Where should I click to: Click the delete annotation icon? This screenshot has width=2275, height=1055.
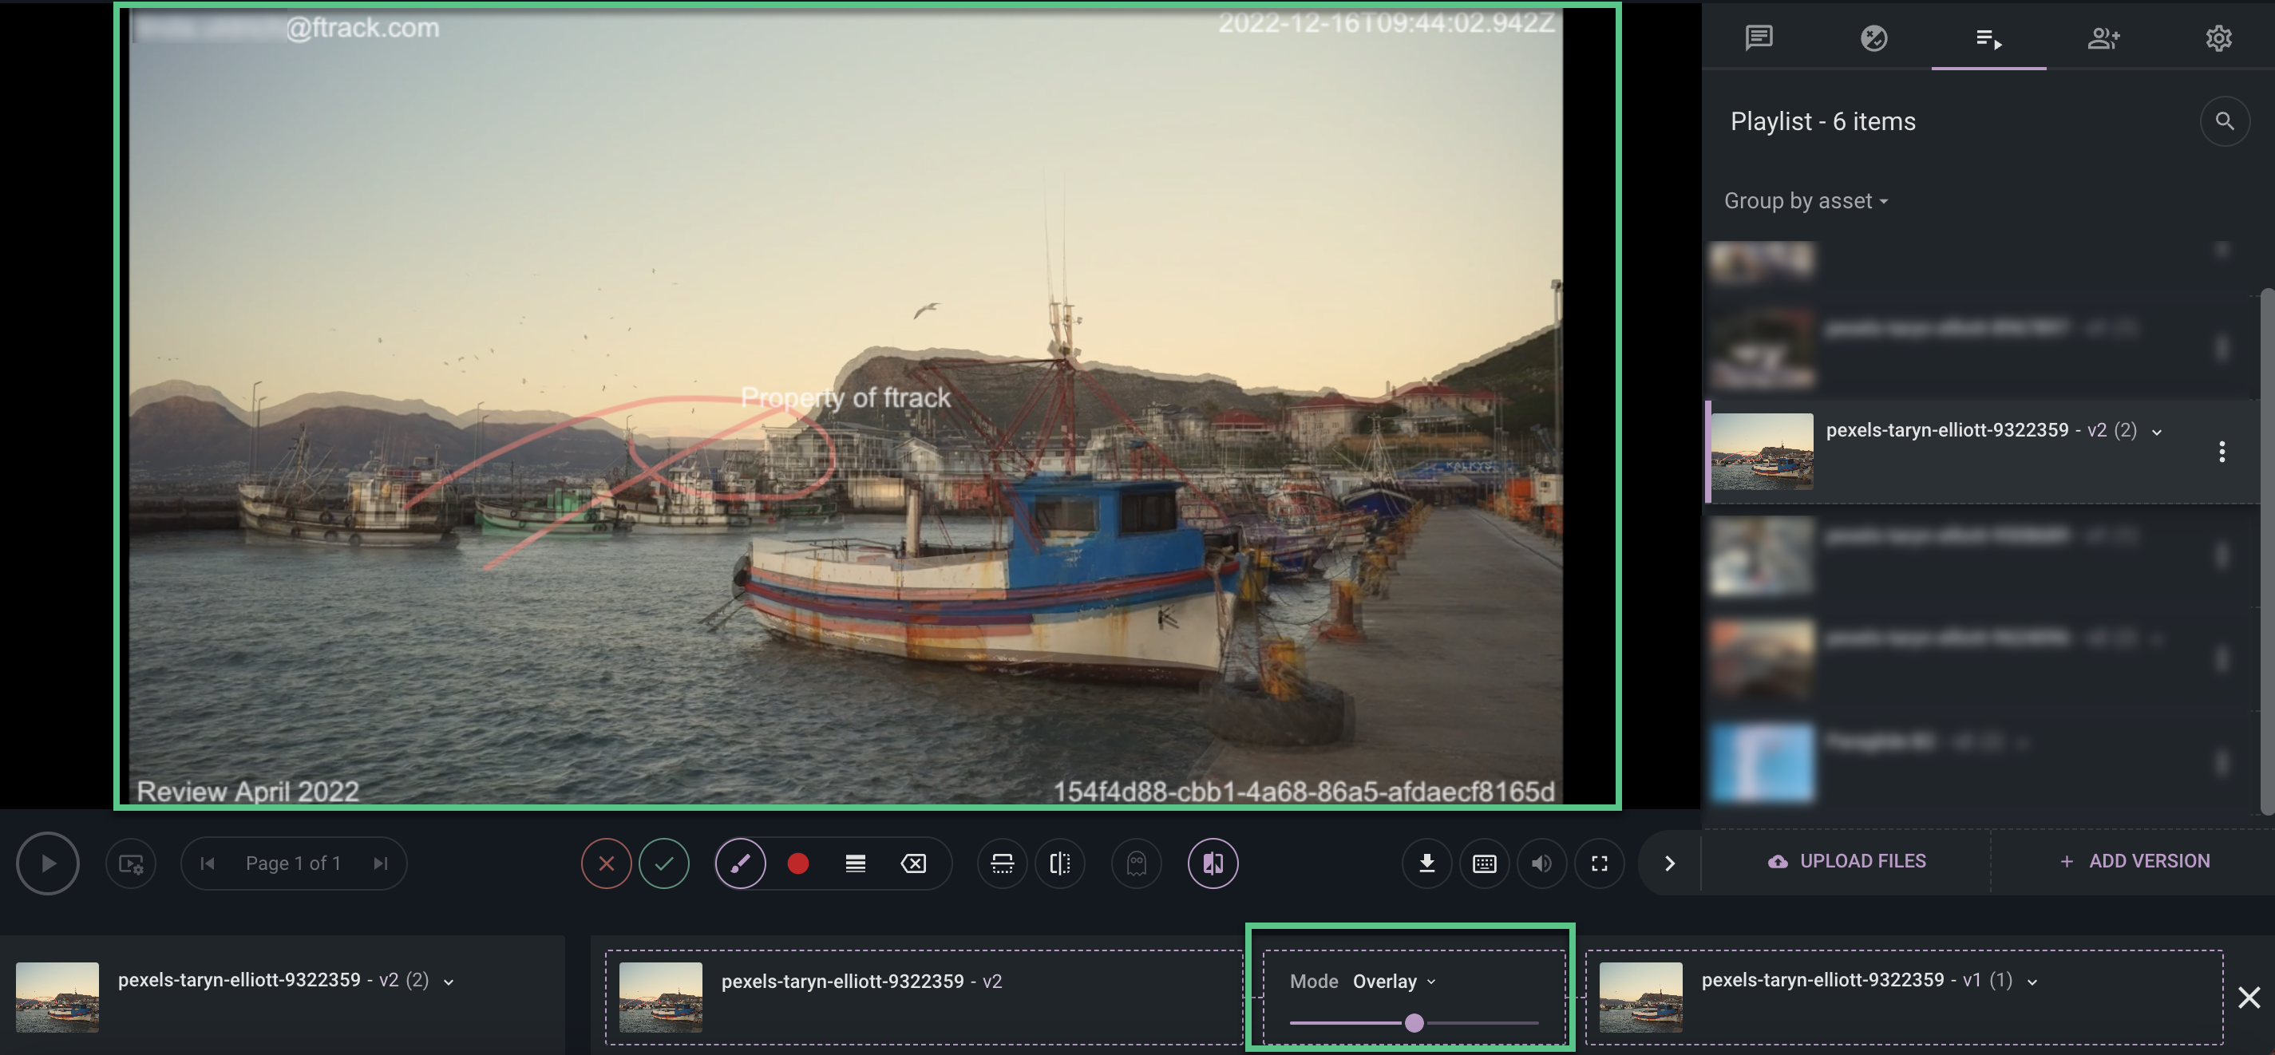[914, 863]
